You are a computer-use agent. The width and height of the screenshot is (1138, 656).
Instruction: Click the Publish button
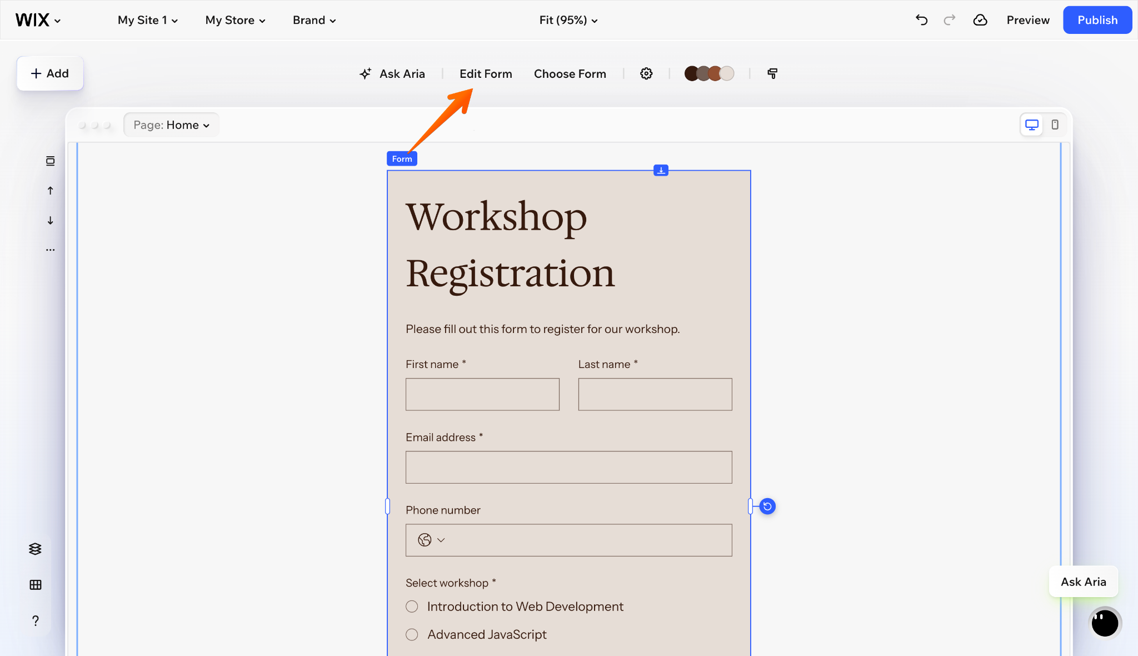click(1097, 20)
